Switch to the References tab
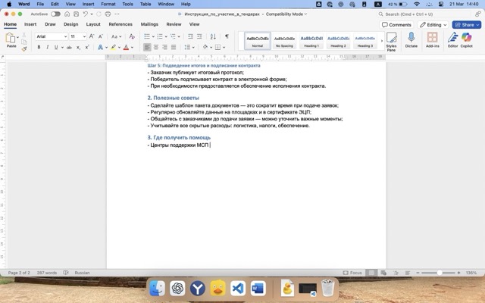This screenshot has width=485, height=303. click(120, 24)
